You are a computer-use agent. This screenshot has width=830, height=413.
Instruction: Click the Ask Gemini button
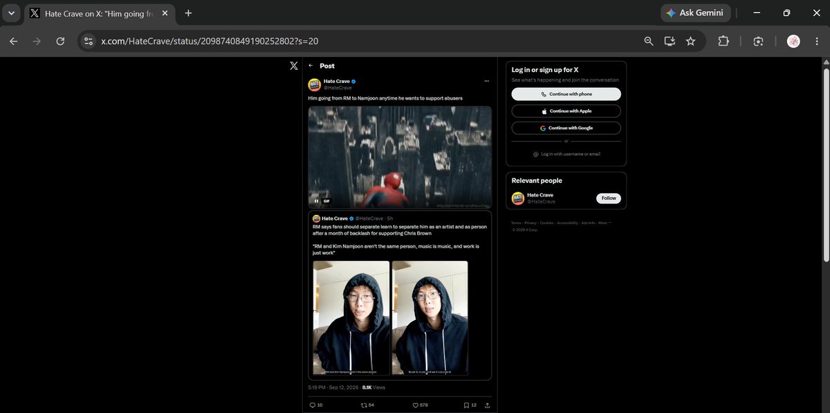tap(695, 13)
